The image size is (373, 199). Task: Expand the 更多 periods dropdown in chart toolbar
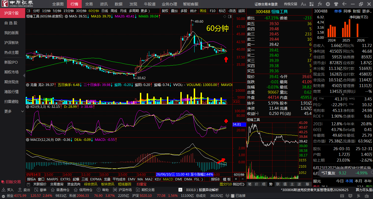(x=145, y=11)
